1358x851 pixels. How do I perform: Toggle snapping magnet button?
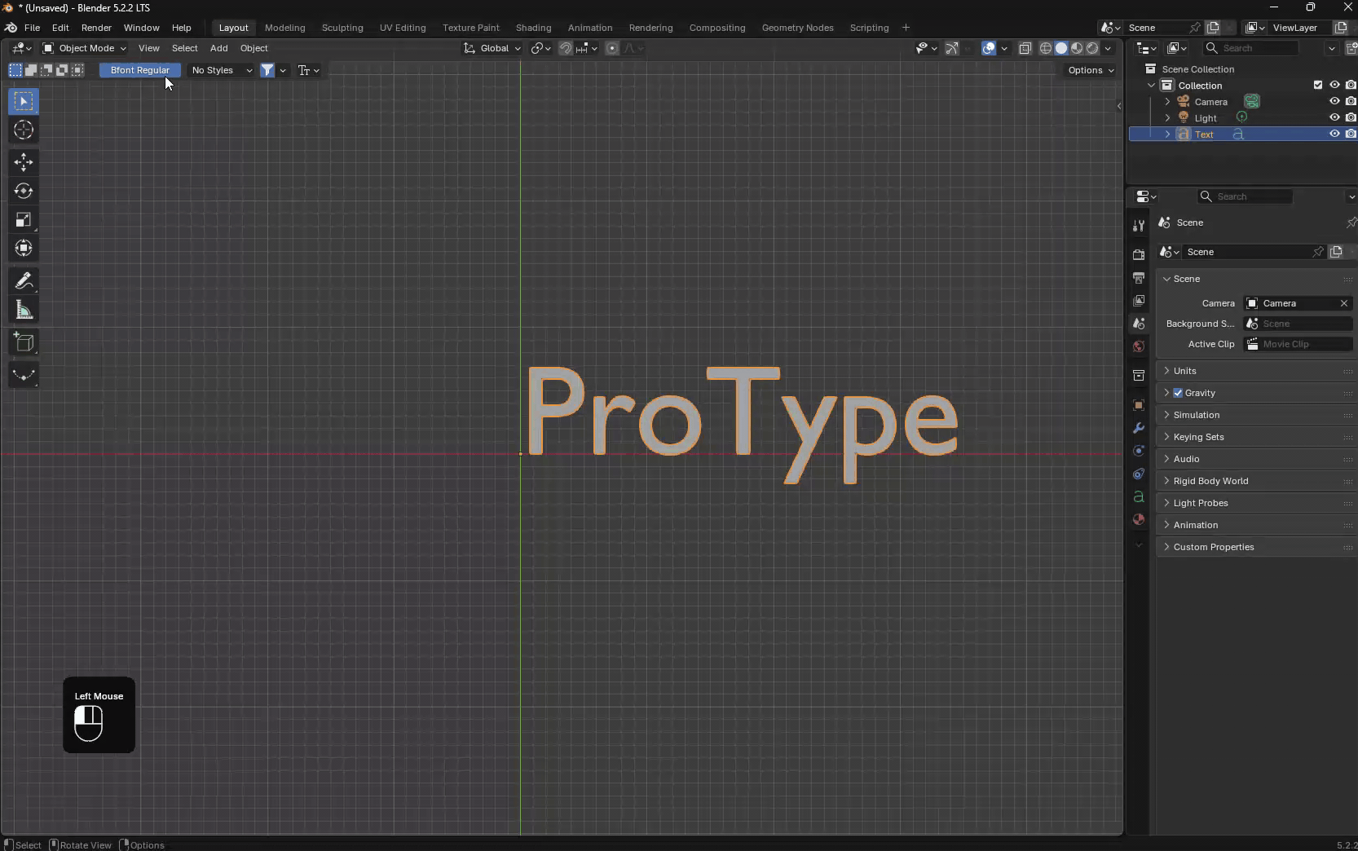tap(566, 48)
